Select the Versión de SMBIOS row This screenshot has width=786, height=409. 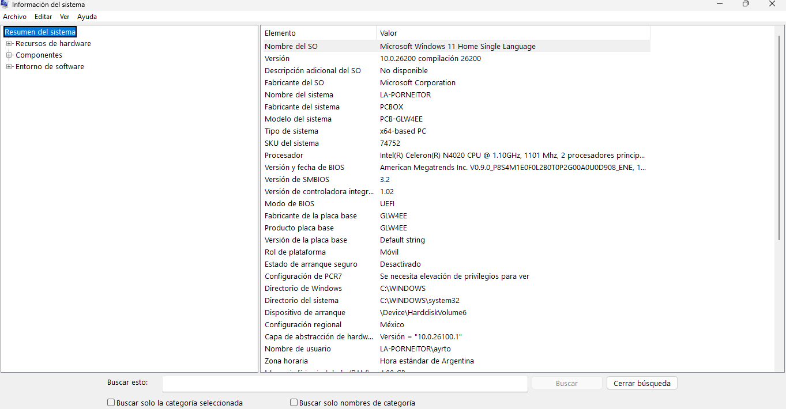tap(456, 180)
